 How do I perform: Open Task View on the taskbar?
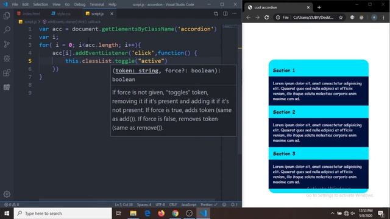119,214
